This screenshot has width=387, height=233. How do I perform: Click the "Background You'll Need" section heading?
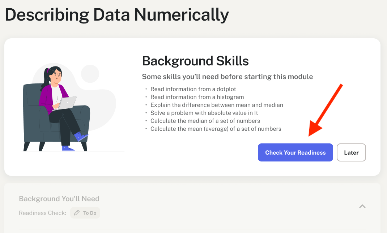59,199
